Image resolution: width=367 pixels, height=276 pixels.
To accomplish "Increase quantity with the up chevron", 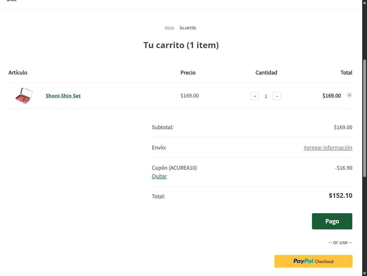I will (x=277, y=96).
